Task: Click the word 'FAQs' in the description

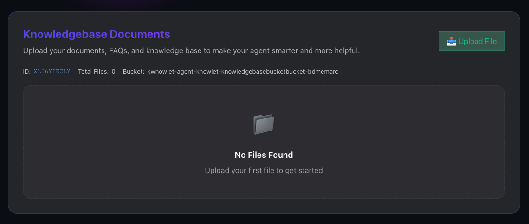Action: [119, 50]
